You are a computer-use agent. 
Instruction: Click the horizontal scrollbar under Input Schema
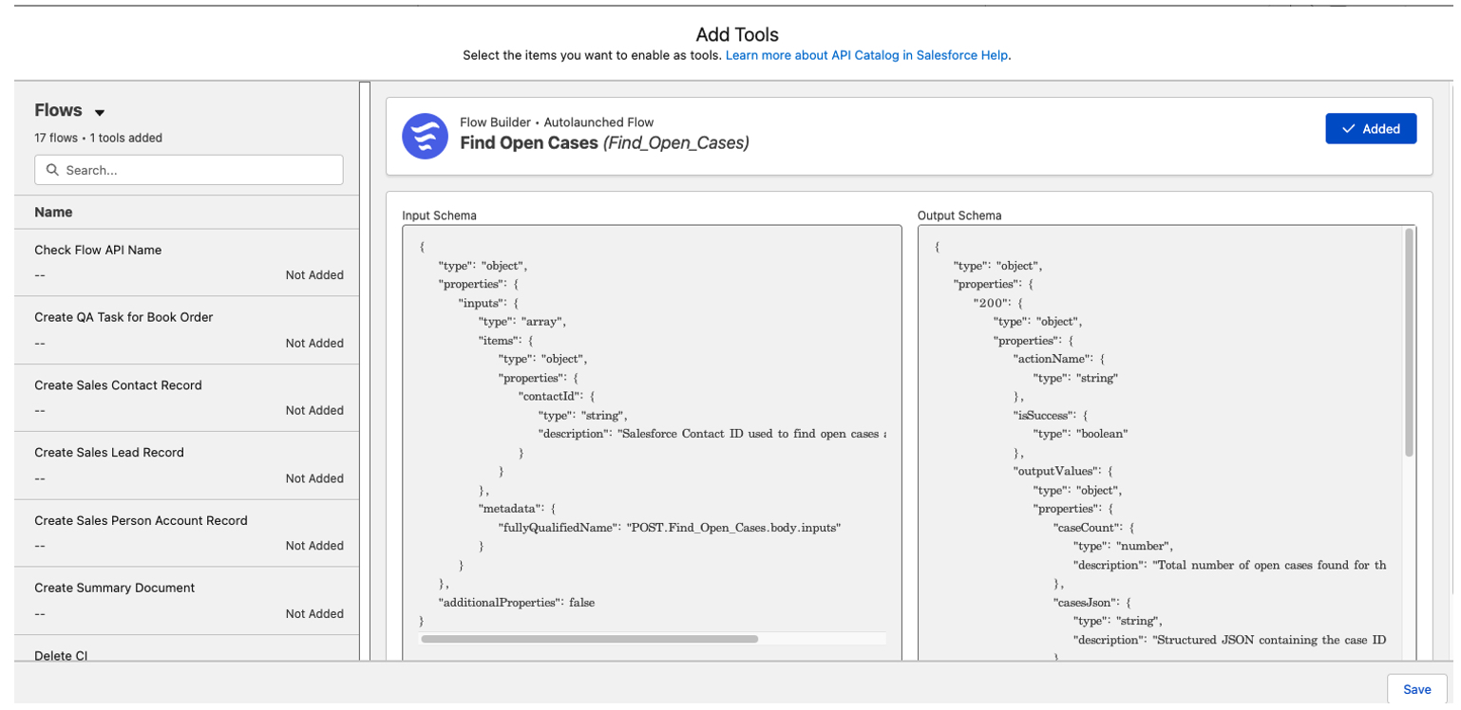589,639
